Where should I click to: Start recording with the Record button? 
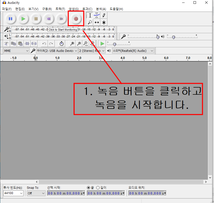[x=76, y=19]
